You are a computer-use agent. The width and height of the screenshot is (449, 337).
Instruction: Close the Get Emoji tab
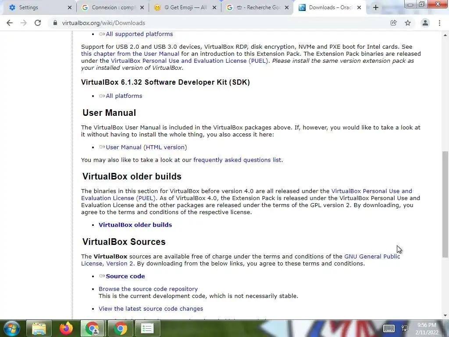214,8
